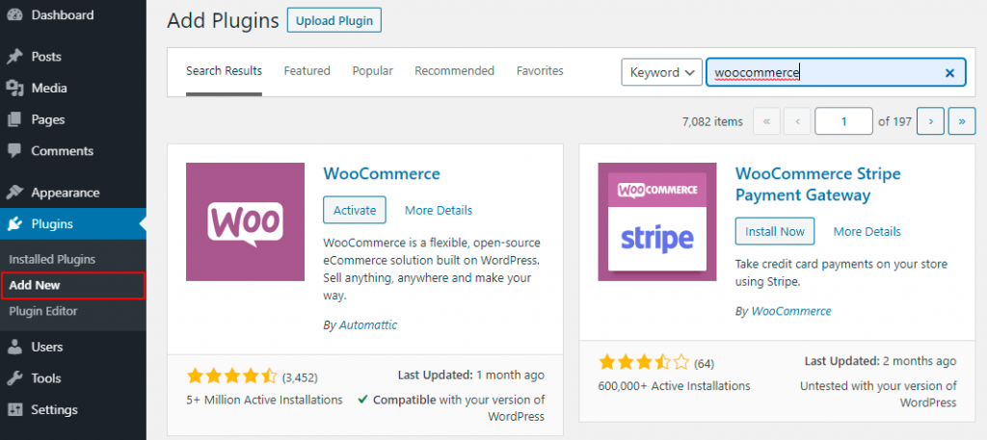Click the WooCommerce star rating
The width and height of the screenshot is (987, 440).
pos(232,376)
